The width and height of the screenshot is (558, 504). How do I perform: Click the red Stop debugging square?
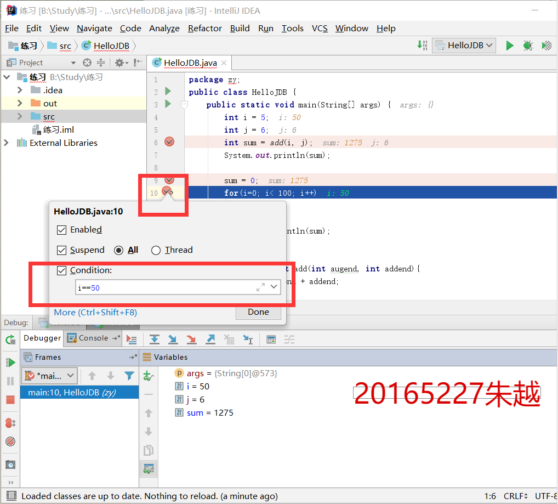point(10,400)
